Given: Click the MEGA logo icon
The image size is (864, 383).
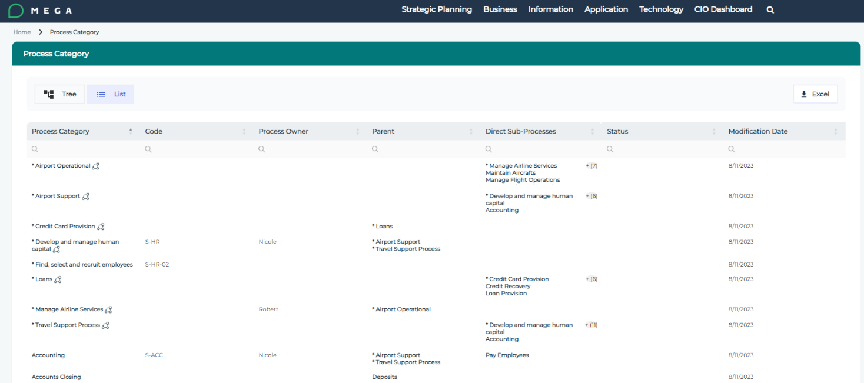Looking at the screenshot, I should 16,11.
